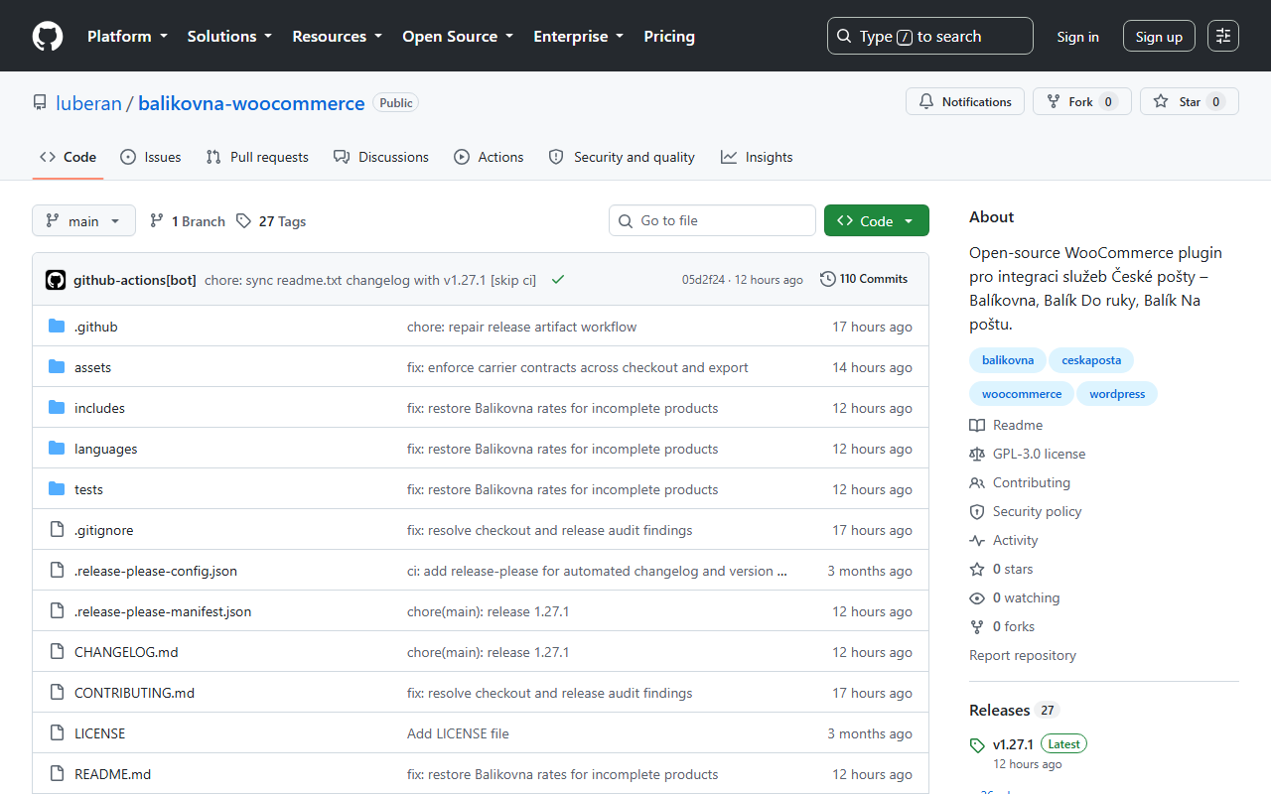Click the .gitignore file icon
This screenshot has width=1271, height=794.
tap(57, 530)
